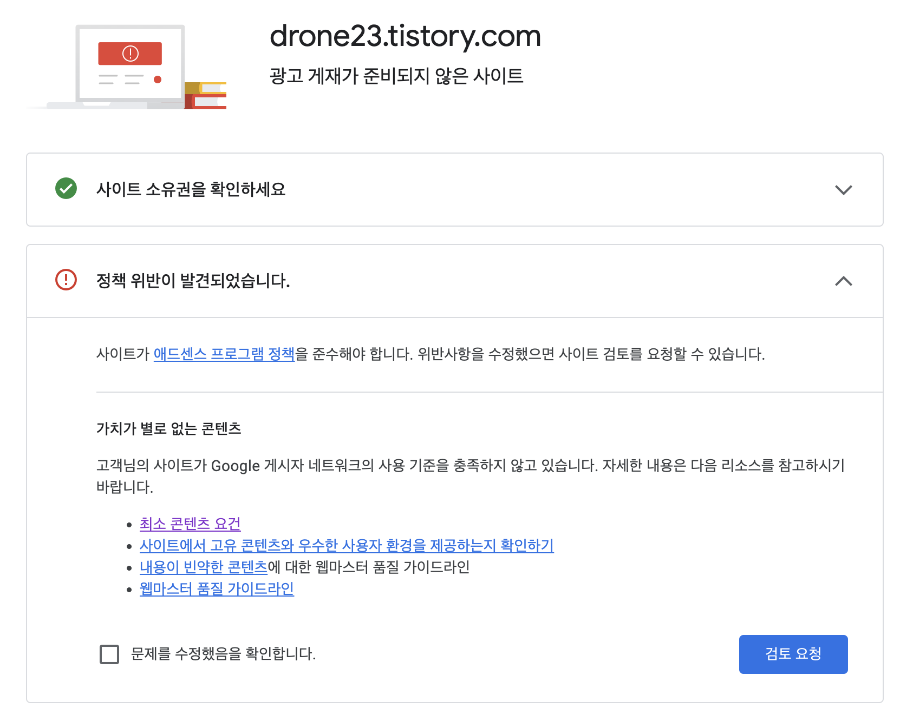
Task: Click the 문제를 수정했음을 확인합니다 label text
Action: coord(223,654)
